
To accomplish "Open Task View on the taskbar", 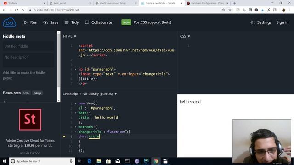I will pyautogui.click(x=79, y=161).
